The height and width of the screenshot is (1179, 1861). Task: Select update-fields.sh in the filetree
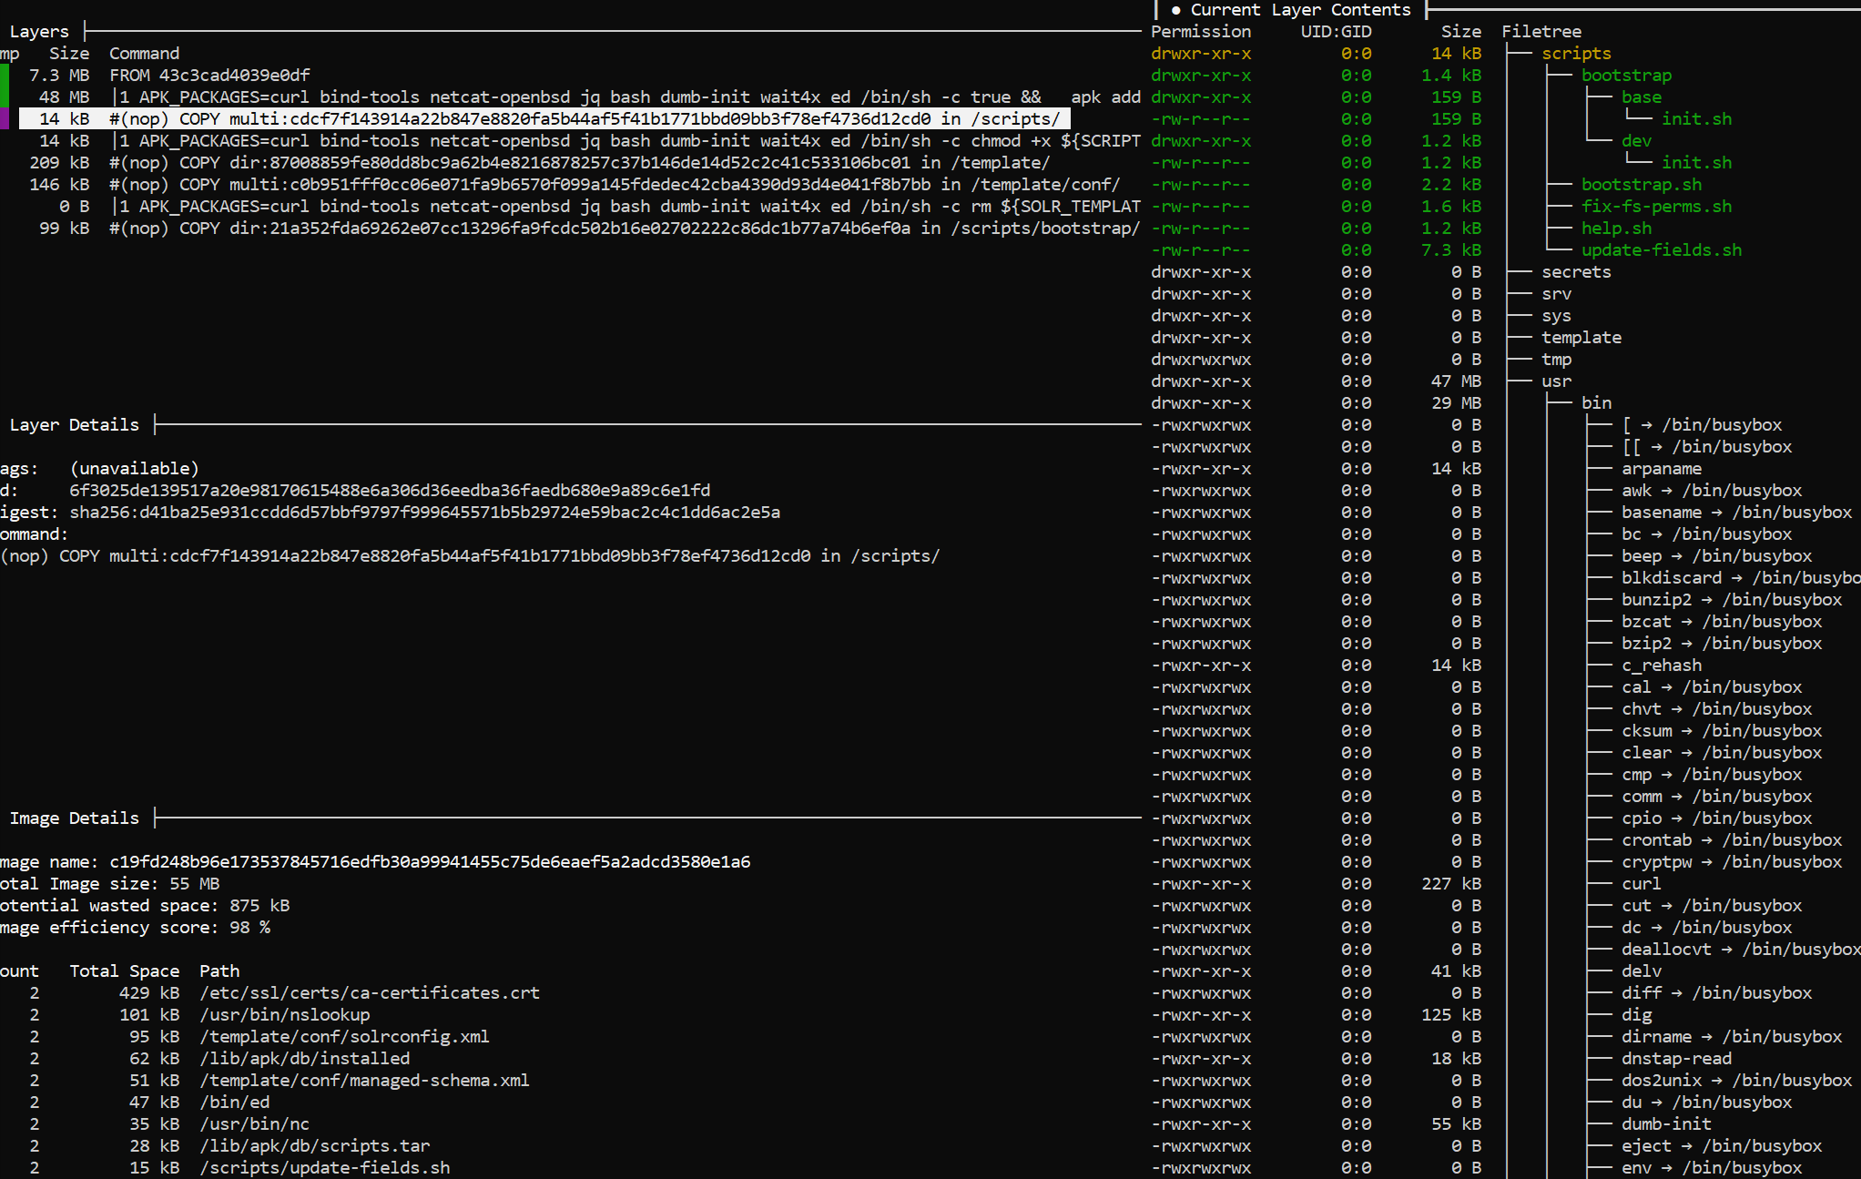click(x=1661, y=249)
